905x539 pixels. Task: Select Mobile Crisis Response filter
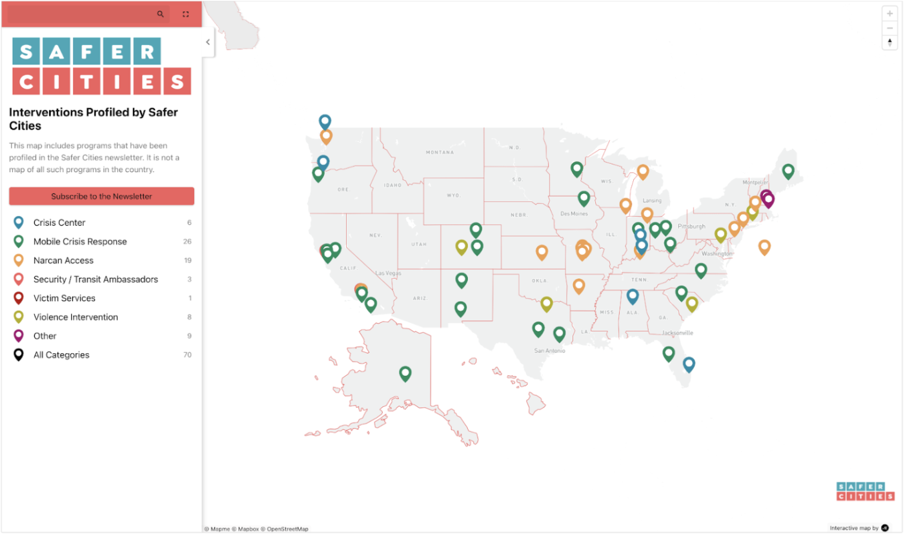(x=101, y=242)
